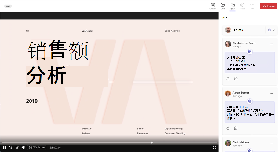Like Charlotte de Crum's question
The width and height of the screenshot is (280, 152).
[x=228, y=79]
